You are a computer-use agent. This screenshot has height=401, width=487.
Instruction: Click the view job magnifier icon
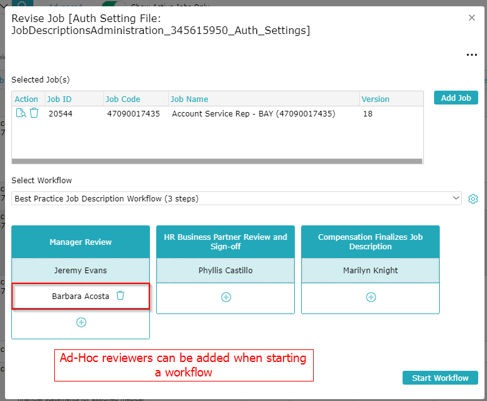pos(21,113)
